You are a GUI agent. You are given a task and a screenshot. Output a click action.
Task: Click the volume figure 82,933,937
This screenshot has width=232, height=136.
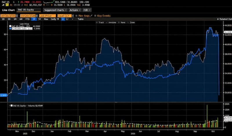(35, 5)
